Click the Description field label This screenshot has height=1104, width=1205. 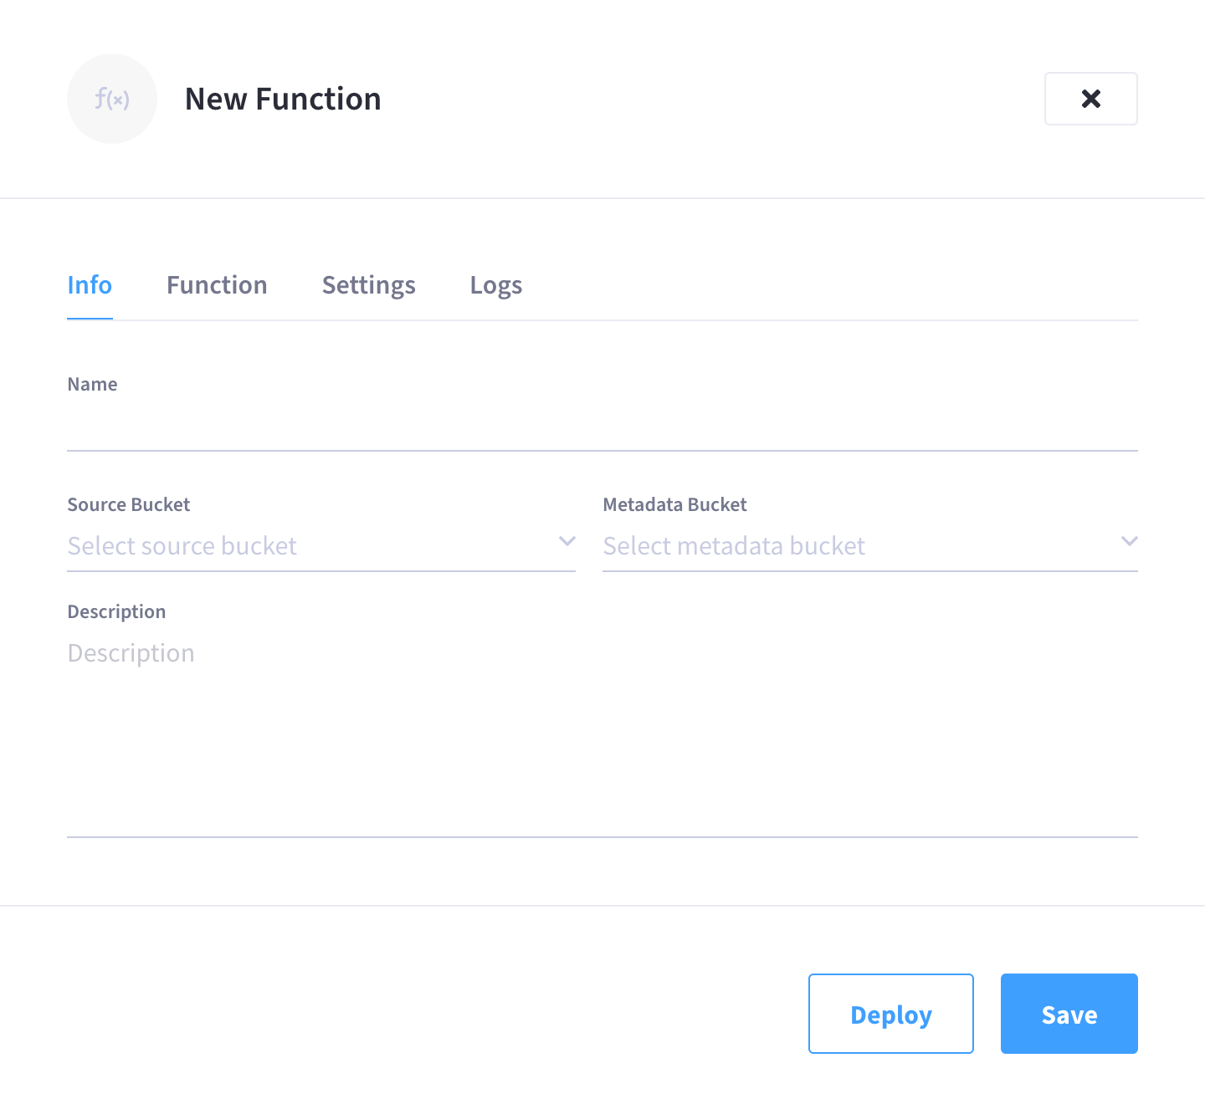click(116, 611)
